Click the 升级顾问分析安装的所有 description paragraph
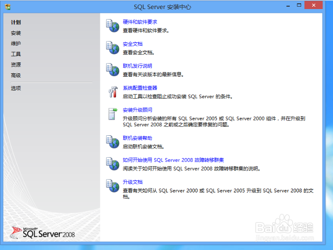 214,121
